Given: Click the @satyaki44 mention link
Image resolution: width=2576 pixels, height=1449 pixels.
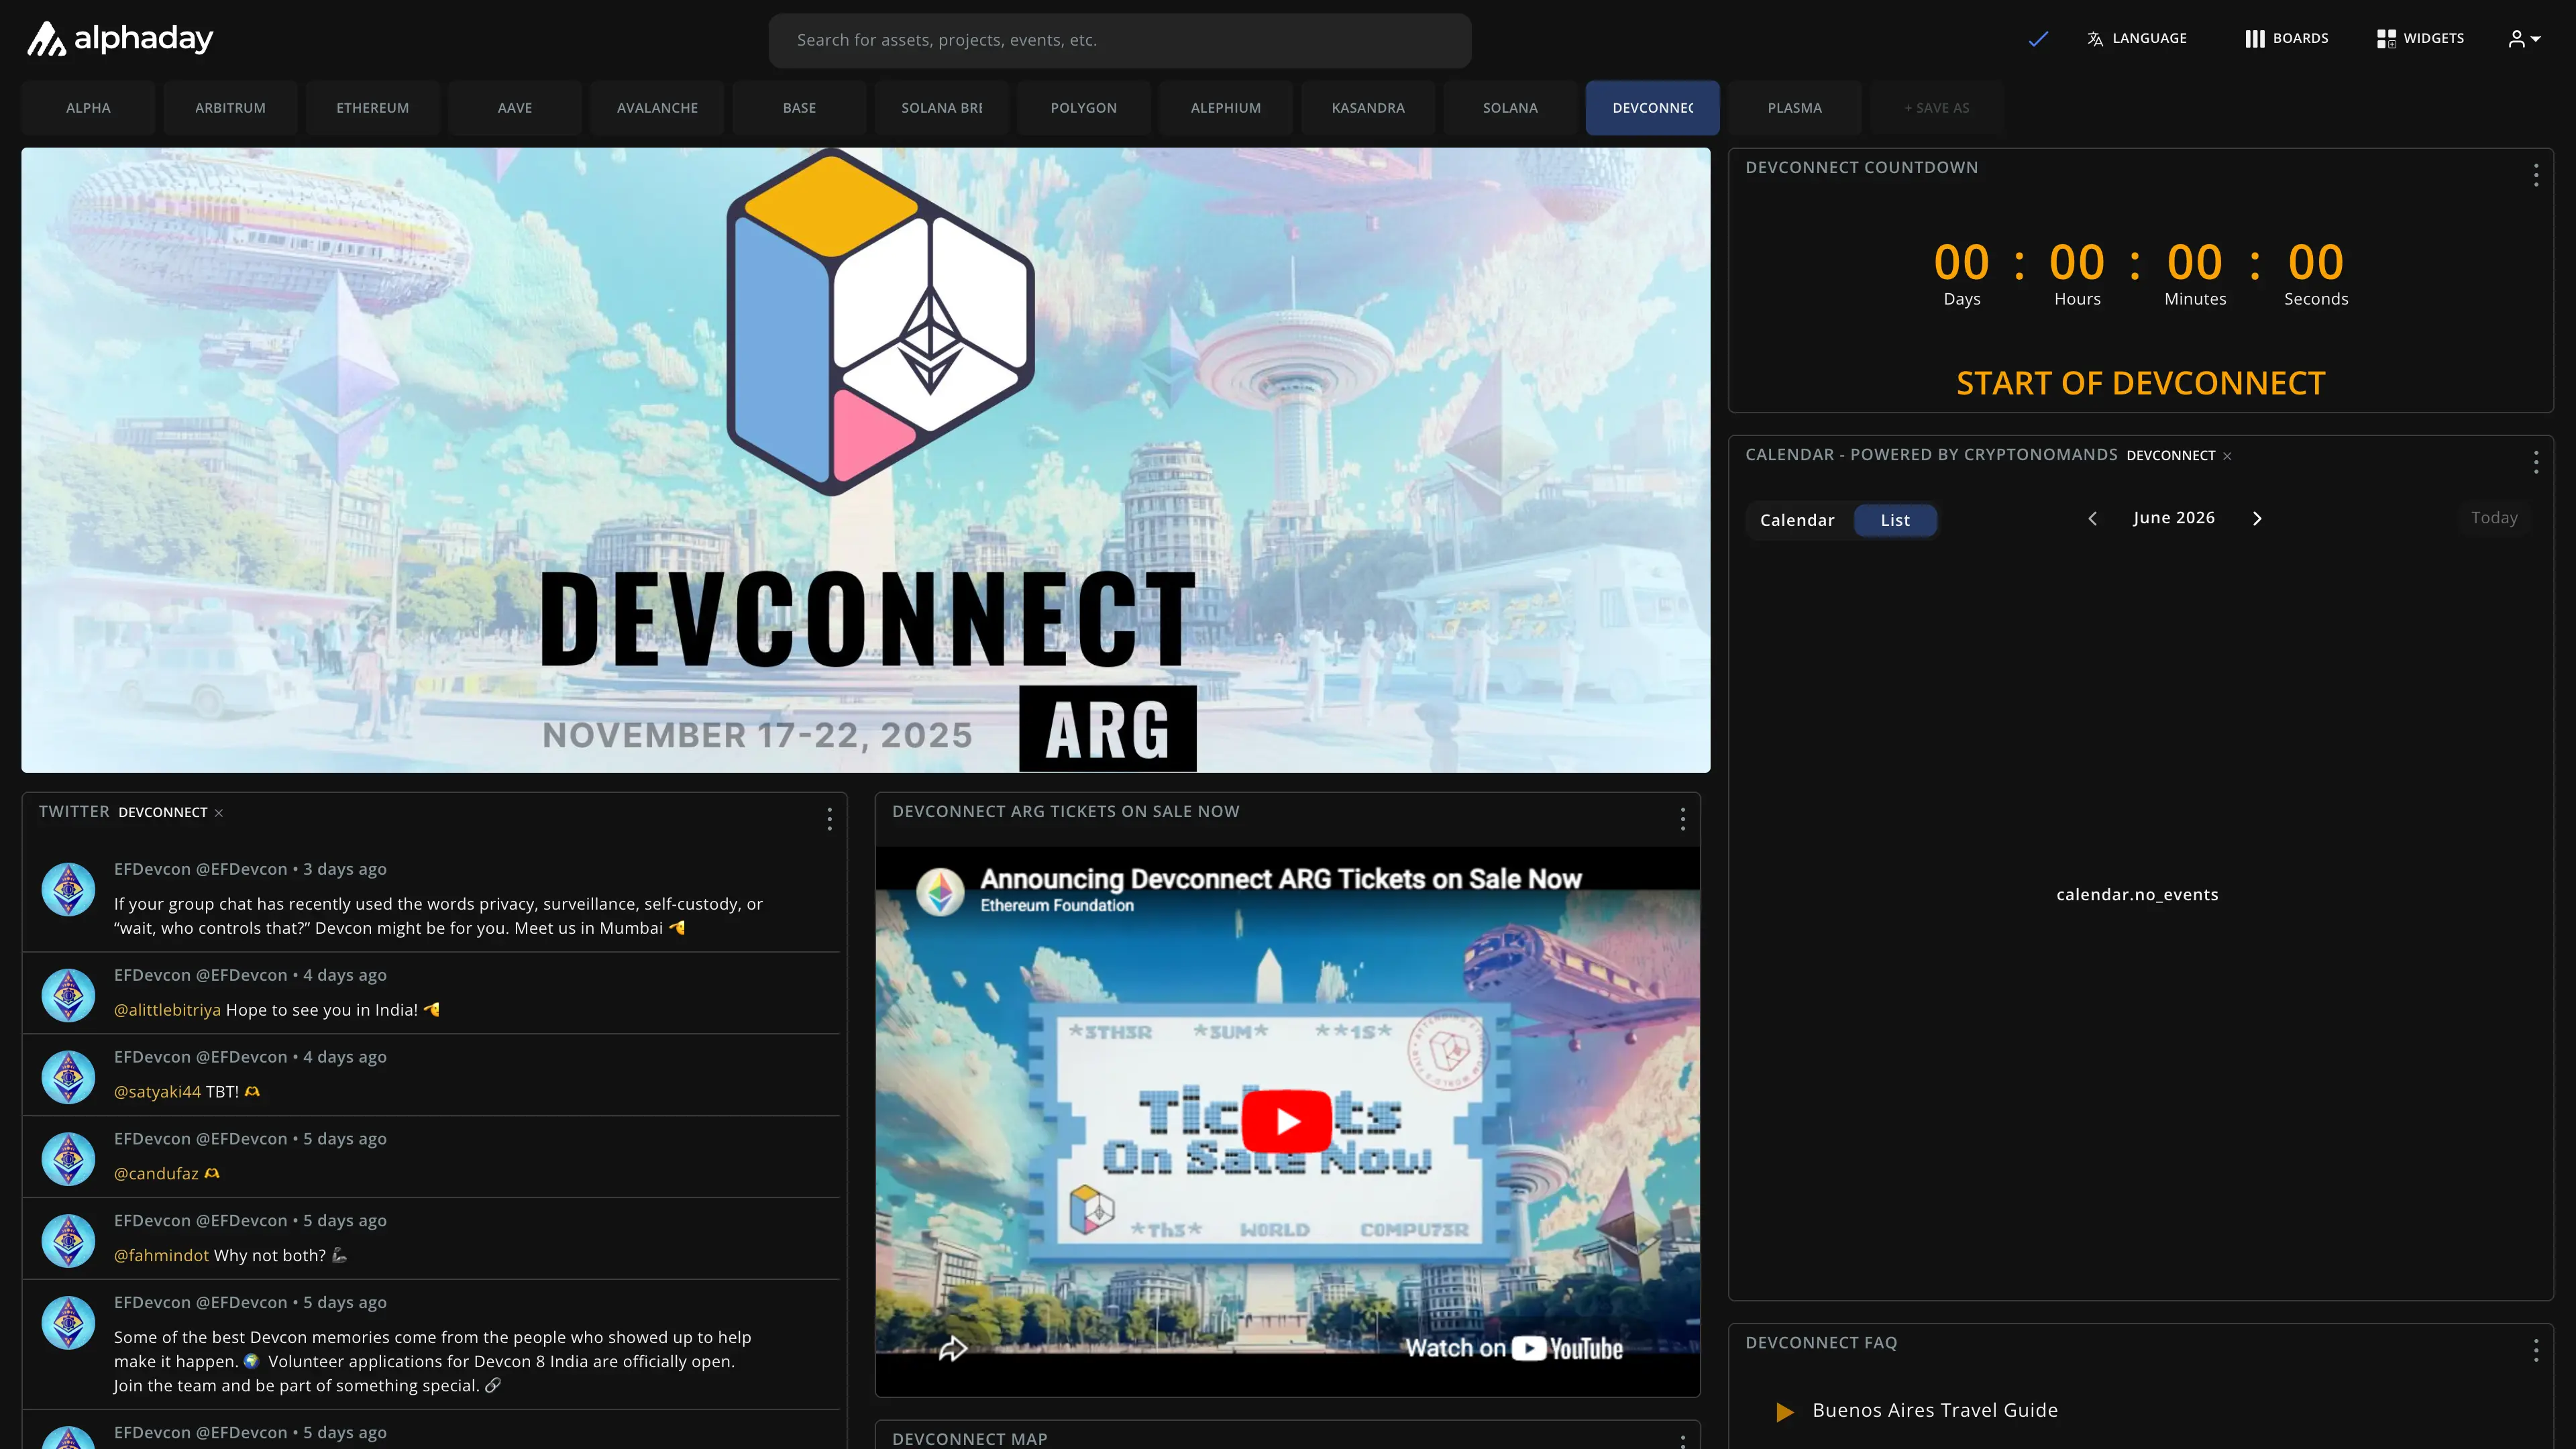Looking at the screenshot, I should [x=157, y=1092].
